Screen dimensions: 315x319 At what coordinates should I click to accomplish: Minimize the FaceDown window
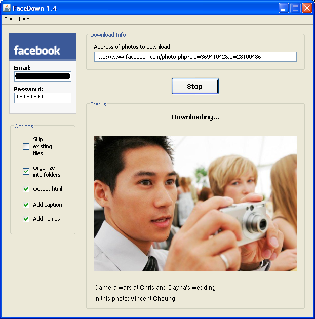pos(284,8)
